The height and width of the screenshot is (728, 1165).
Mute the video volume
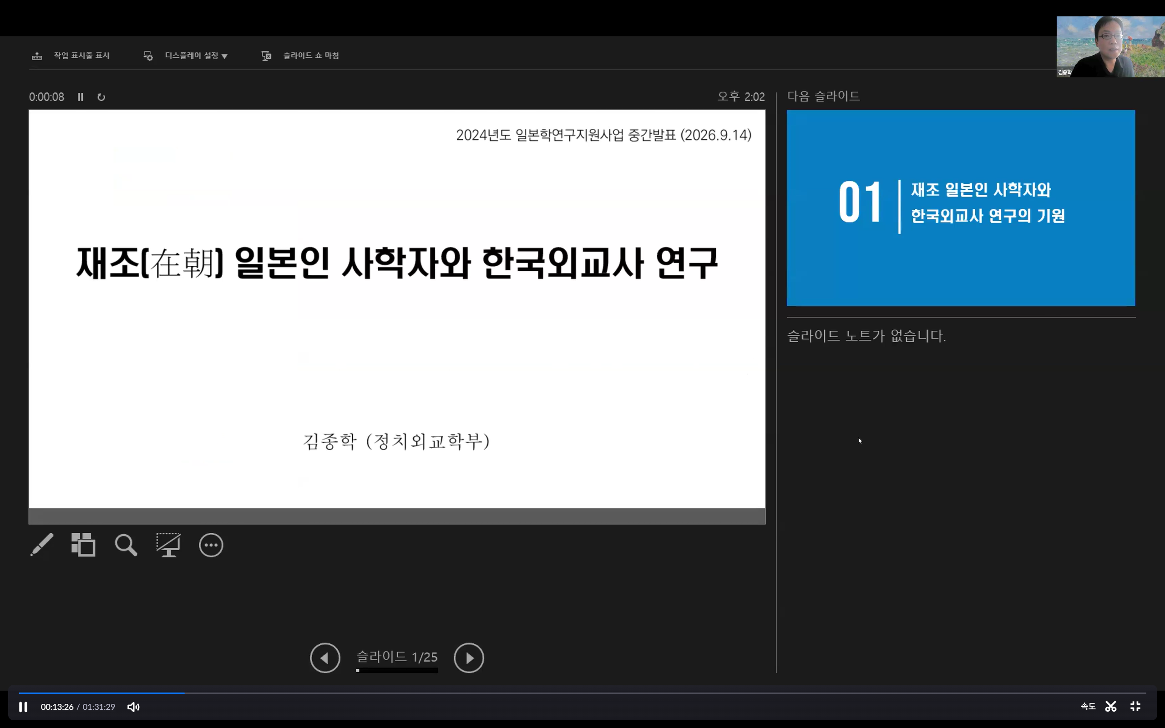133,707
